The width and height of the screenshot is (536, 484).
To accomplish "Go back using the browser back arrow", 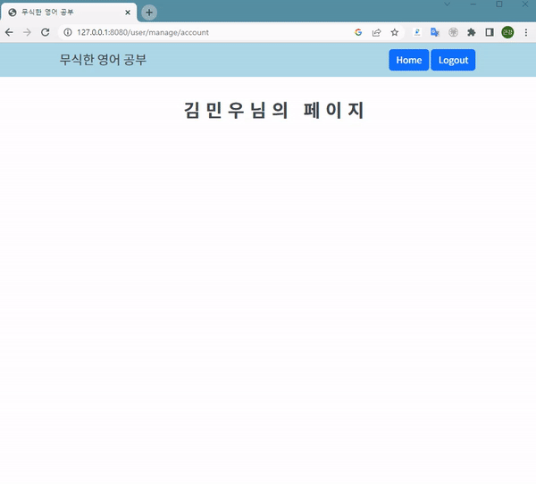I will pos(9,32).
